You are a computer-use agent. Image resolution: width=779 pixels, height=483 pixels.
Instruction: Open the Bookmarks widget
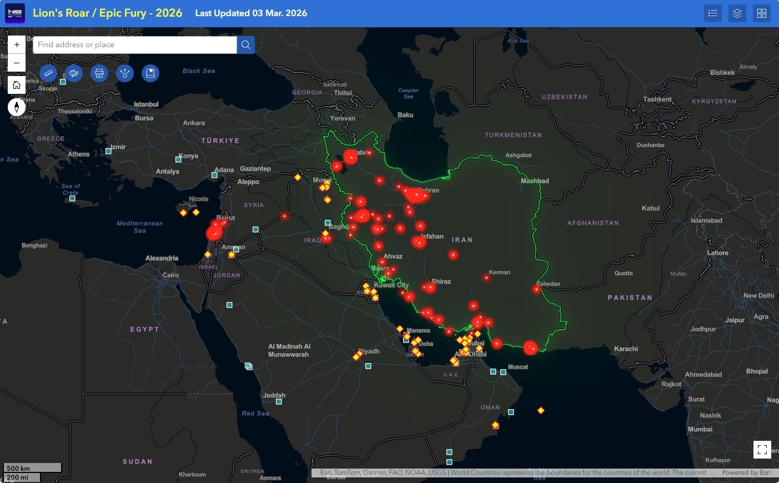(x=150, y=73)
